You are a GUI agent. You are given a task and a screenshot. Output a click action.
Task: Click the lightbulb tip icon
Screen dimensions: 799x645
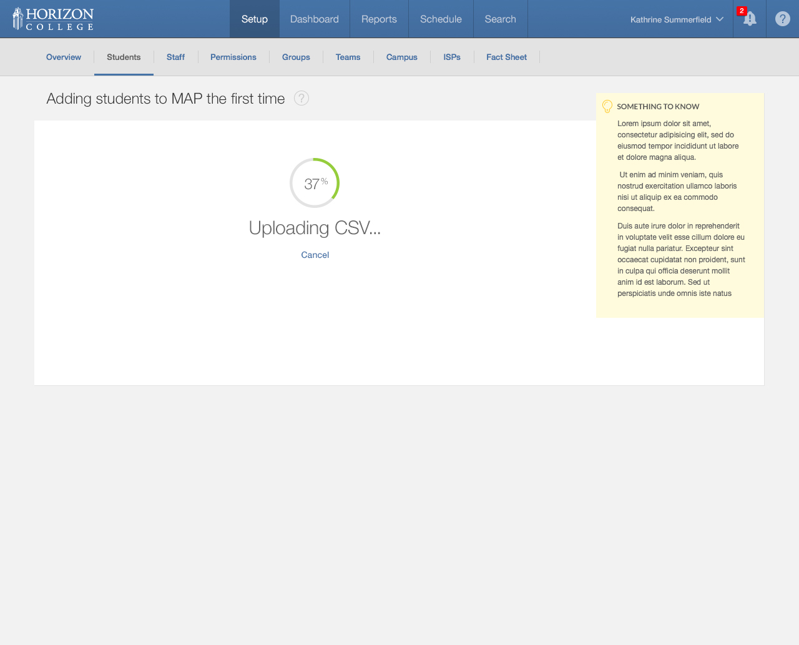pos(607,106)
